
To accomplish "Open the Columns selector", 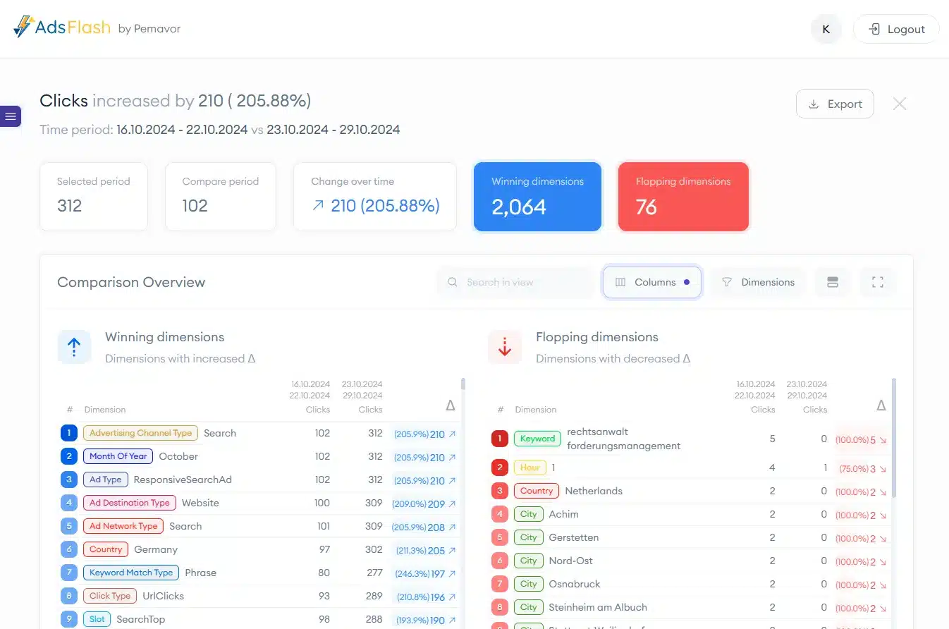I will (651, 282).
